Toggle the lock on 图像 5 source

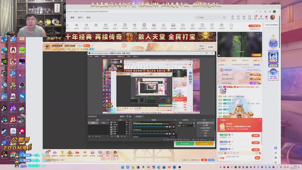pos(129,122)
